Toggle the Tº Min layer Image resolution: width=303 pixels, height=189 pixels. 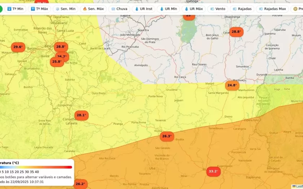pos(15,9)
